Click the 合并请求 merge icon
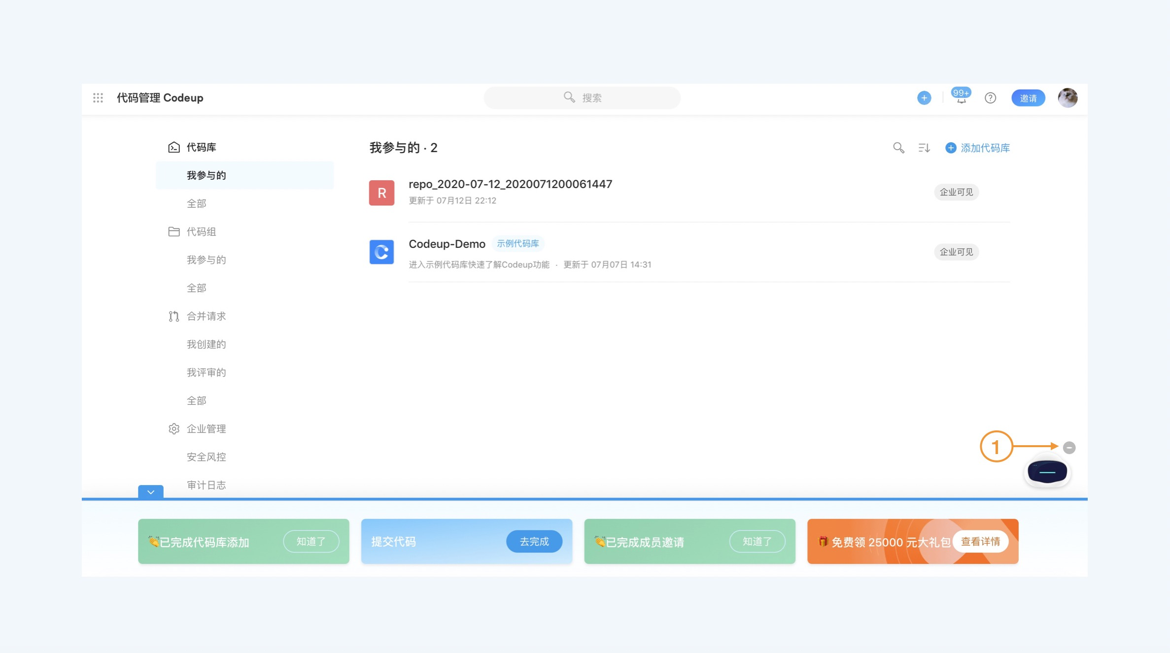This screenshot has width=1170, height=653. [x=173, y=316]
